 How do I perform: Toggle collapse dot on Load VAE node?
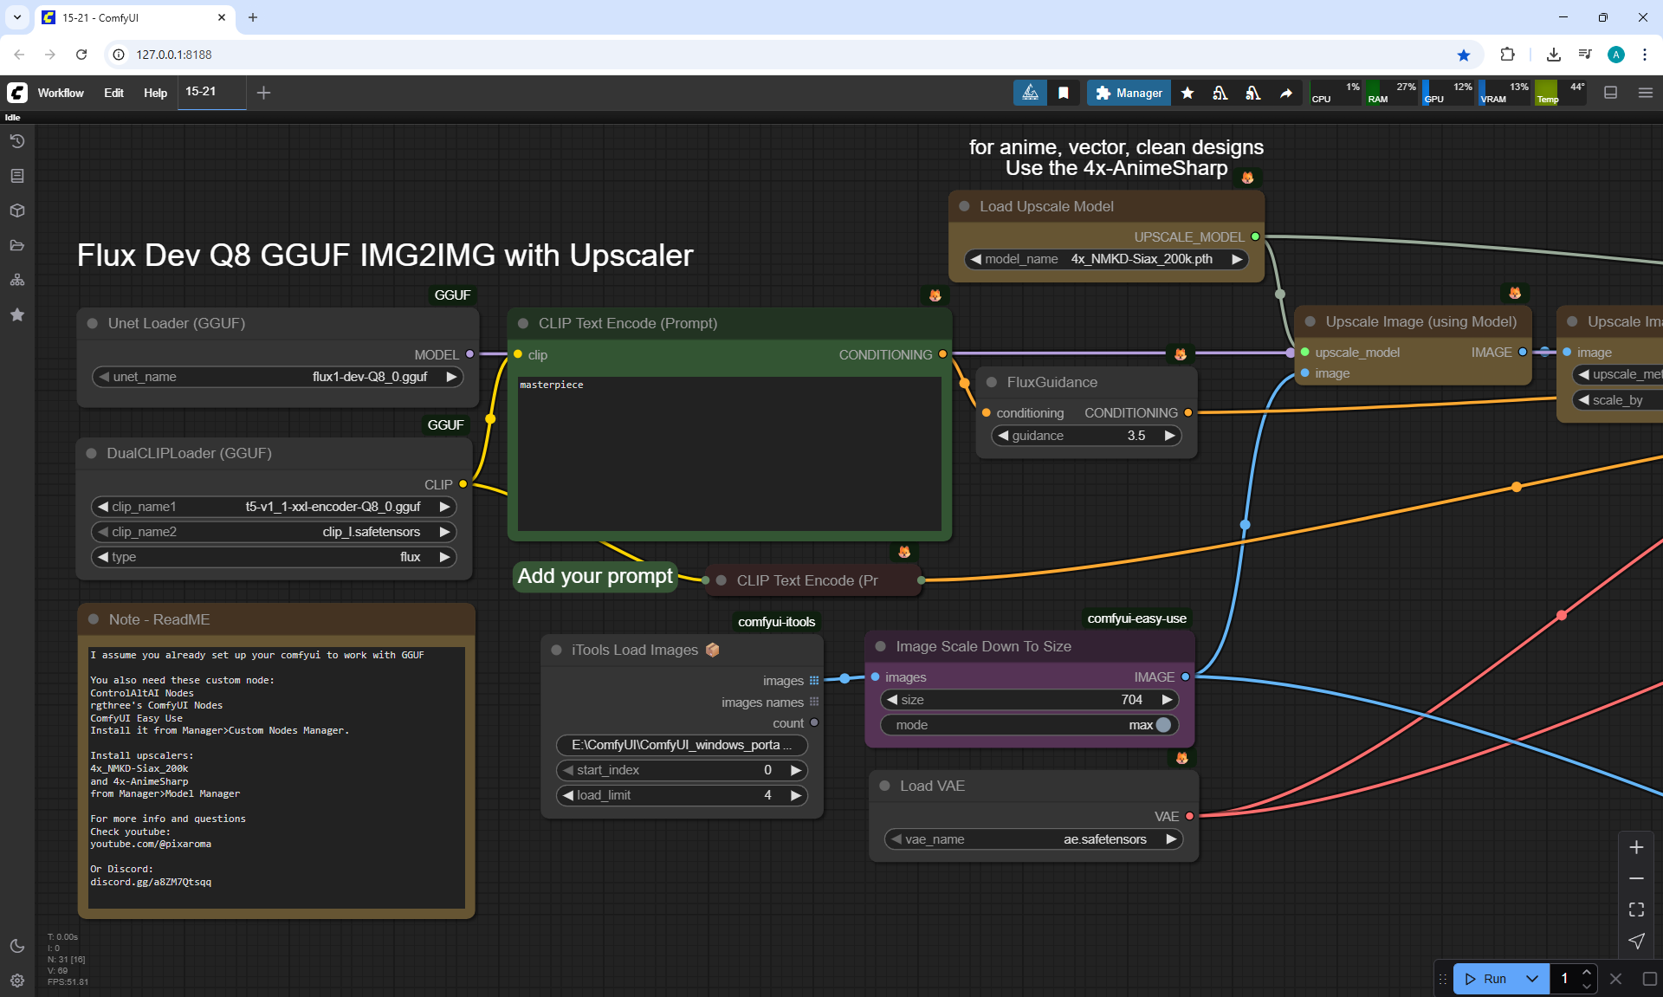point(884,786)
